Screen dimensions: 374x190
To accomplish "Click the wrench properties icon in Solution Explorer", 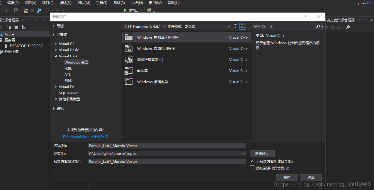I will (348, 27).
